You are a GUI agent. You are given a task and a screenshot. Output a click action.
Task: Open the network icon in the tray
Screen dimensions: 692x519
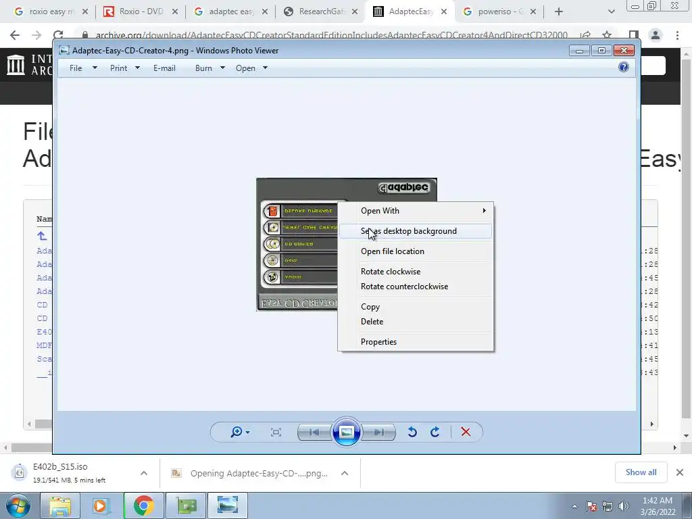coord(608,506)
